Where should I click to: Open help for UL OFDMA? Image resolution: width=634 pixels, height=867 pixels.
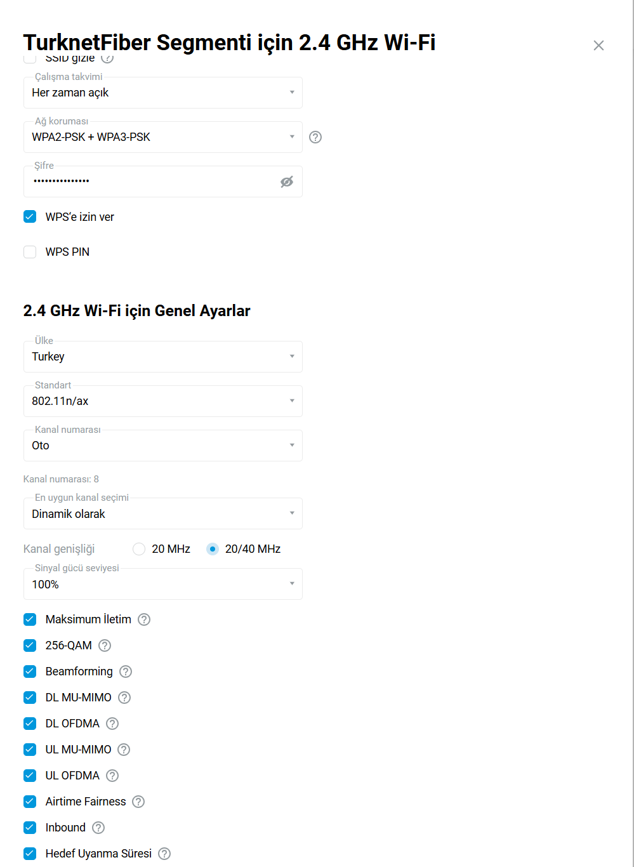(x=112, y=776)
